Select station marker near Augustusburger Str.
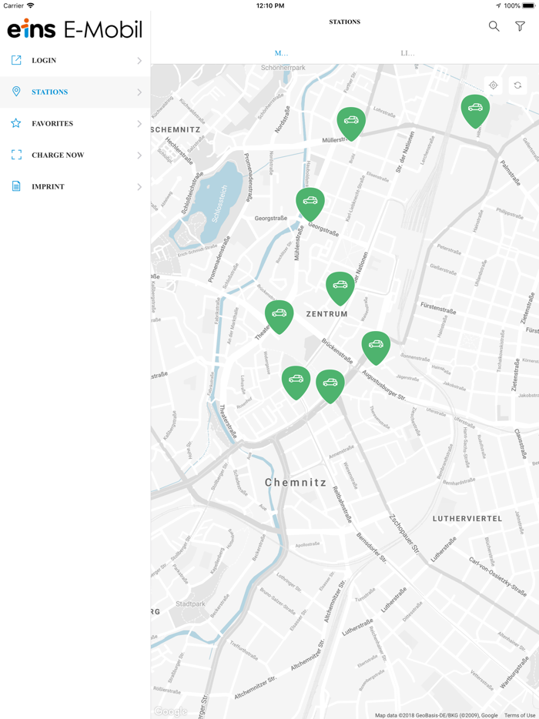The image size is (539, 719). pyautogui.click(x=377, y=347)
